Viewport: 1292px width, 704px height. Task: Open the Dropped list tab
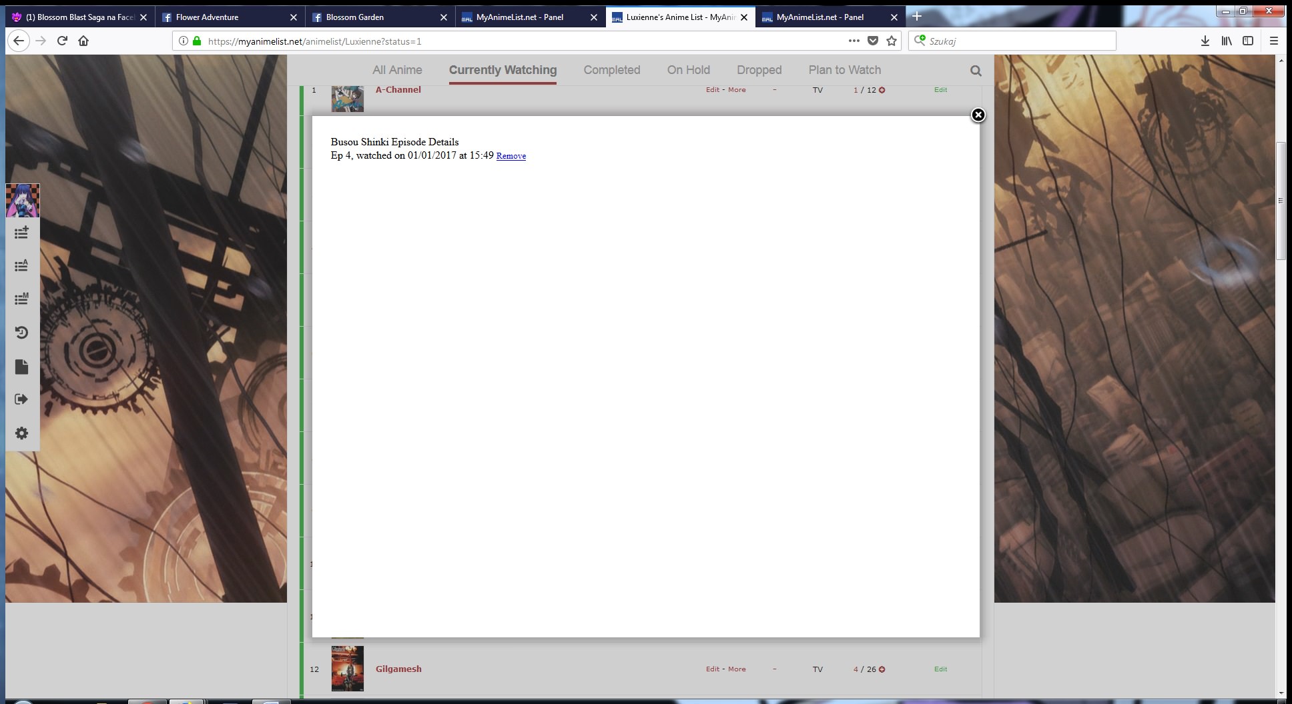click(759, 70)
